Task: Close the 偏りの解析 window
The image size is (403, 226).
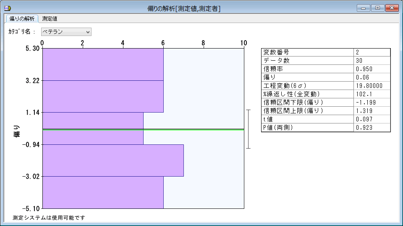Action: coord(392,8)
